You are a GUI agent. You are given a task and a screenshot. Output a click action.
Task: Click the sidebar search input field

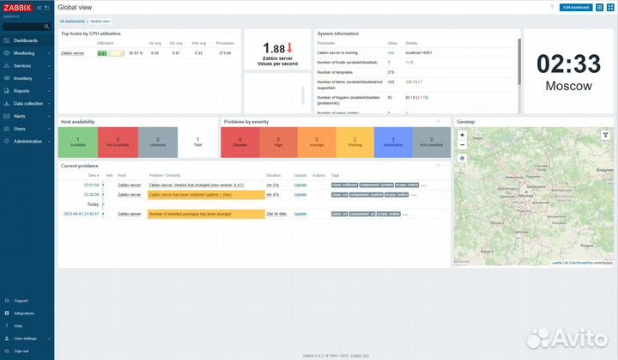click(x=23, y=27)
